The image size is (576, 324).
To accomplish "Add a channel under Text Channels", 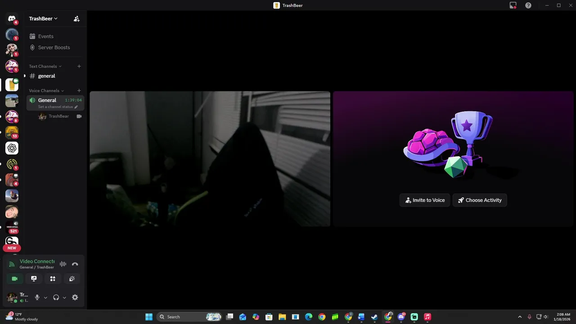I will [79, 67].
